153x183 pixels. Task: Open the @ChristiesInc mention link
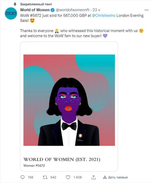point(104,16)
